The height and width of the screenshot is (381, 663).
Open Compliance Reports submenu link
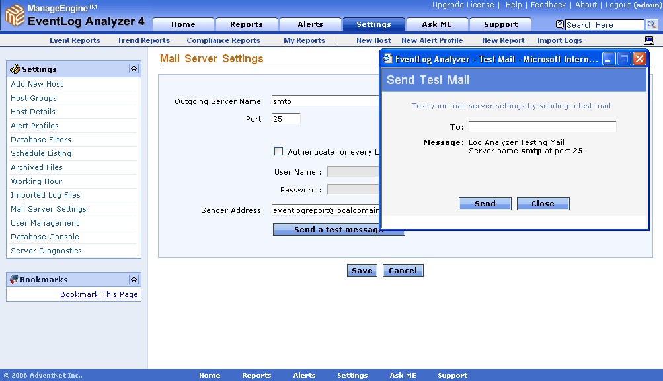[223, 40]
